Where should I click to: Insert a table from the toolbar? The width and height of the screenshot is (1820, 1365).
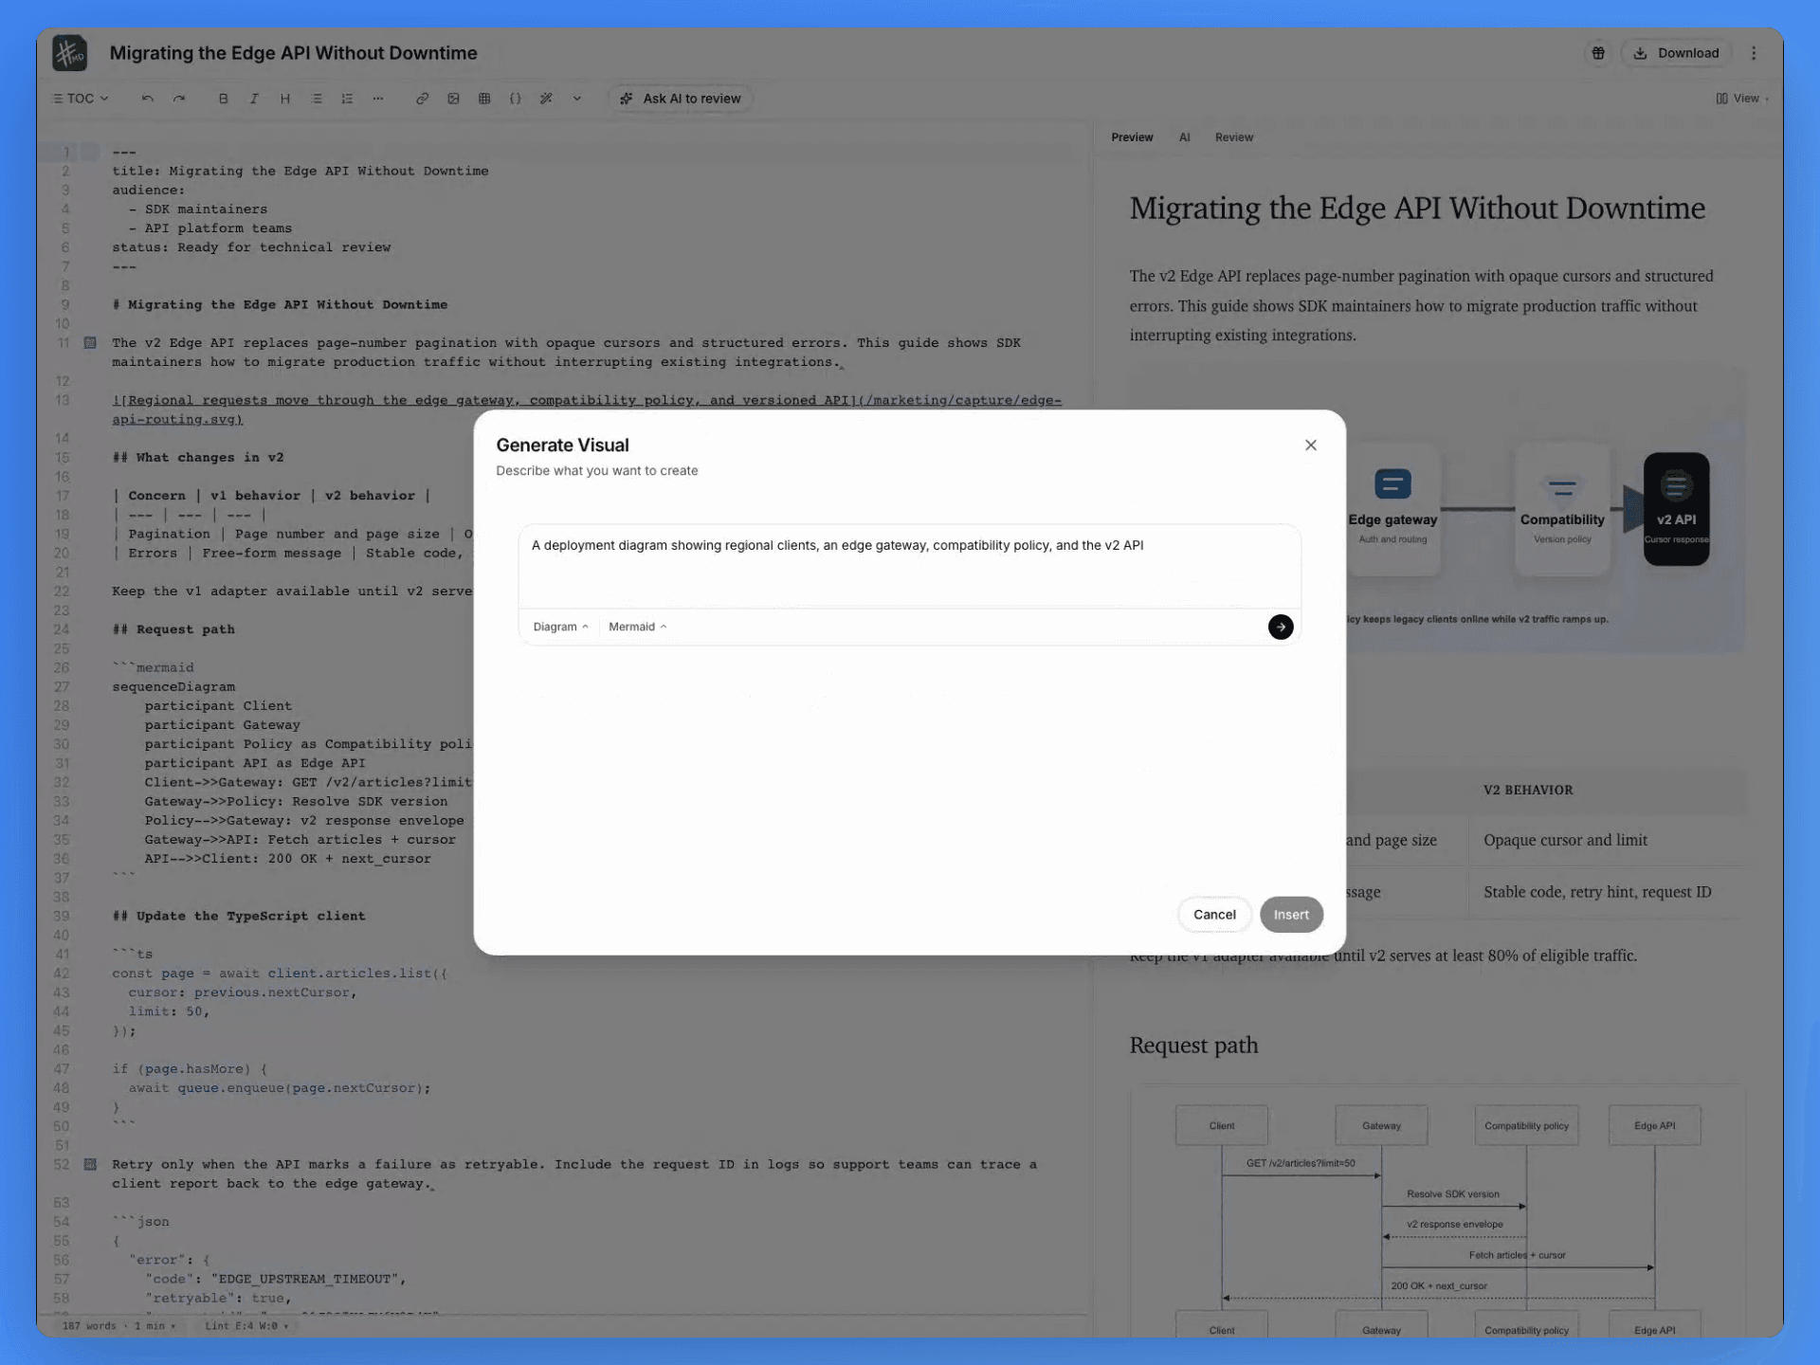(x=484, y=99)
